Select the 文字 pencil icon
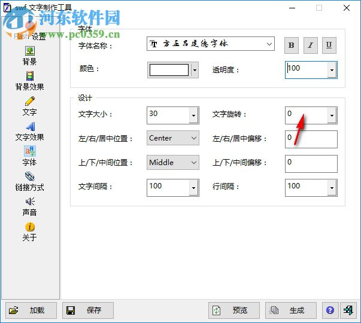 pos(30,101)
